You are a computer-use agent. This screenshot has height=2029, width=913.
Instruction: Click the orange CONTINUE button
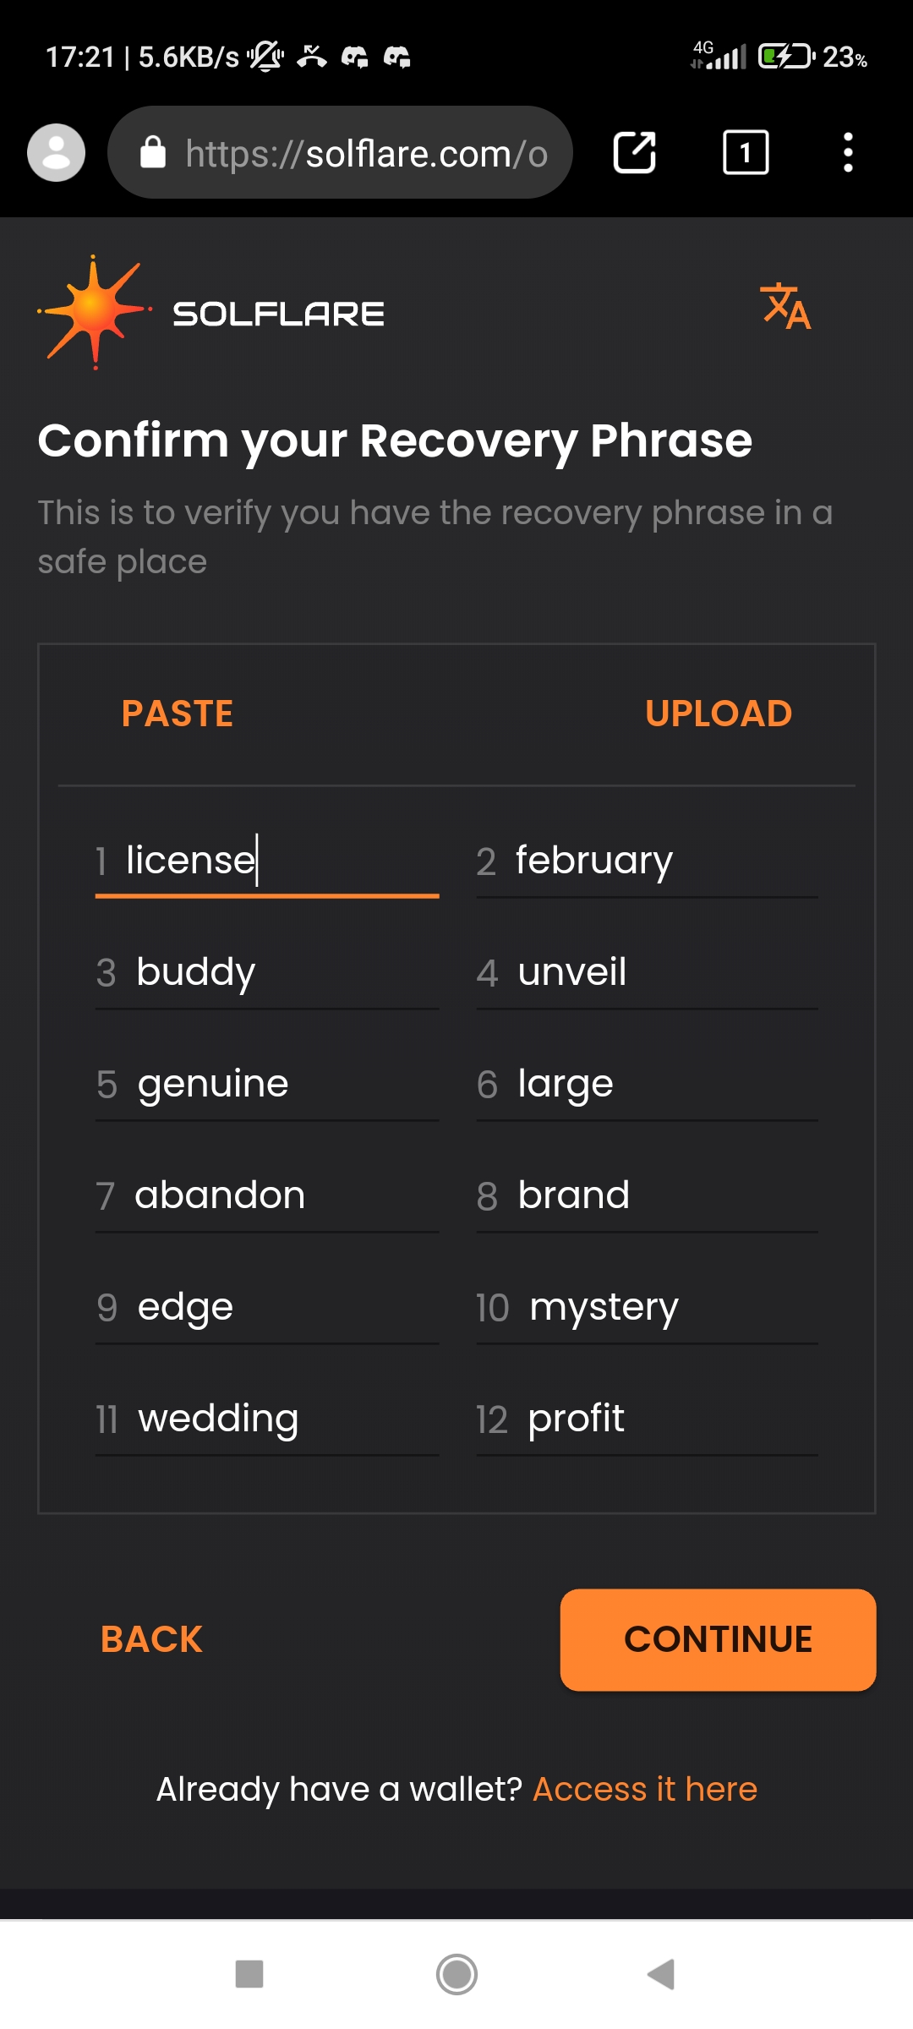pos(718,1639)
